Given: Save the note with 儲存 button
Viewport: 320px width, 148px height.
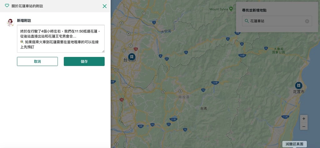Looking at the screenshot, I should point(84,61).
